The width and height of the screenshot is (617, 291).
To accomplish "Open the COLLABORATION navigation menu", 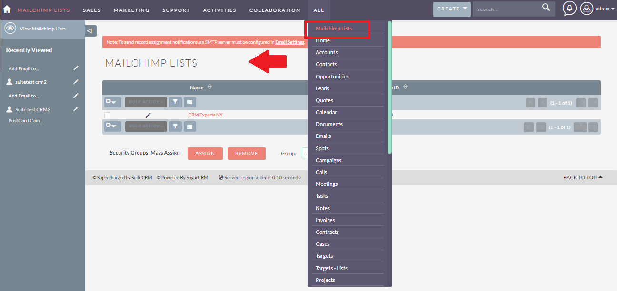I will (x=275, y=10).
